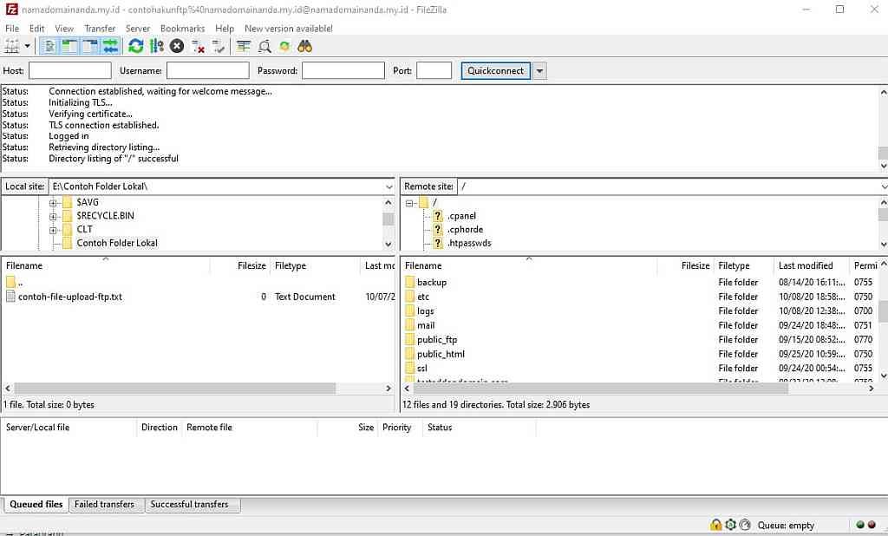This screenshot has height=536, width=888.
Task: Toggle message log display icon
Action: (x=49, y=47)
